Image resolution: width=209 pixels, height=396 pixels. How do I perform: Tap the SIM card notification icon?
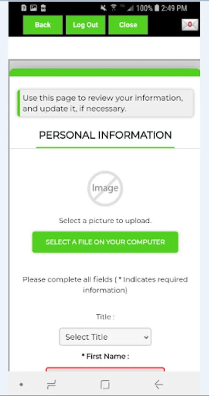[x=24, y=8]
